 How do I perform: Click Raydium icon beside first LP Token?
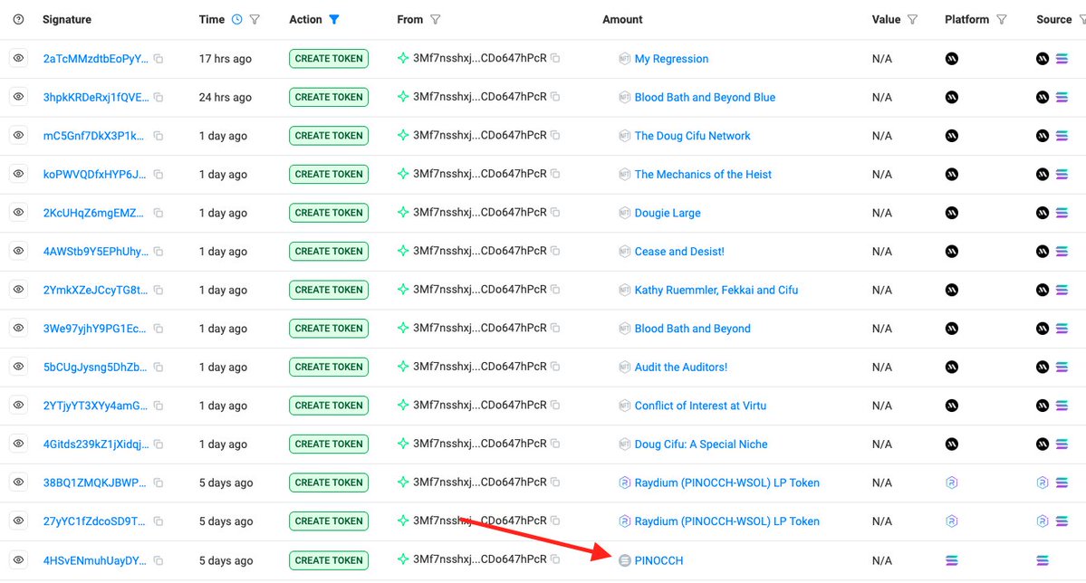tap(624, 483)
